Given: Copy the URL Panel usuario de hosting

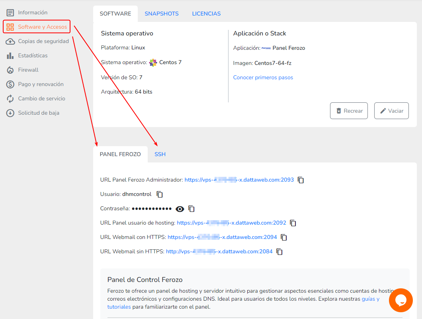Looking at the screenshot, I should point(293,223).
